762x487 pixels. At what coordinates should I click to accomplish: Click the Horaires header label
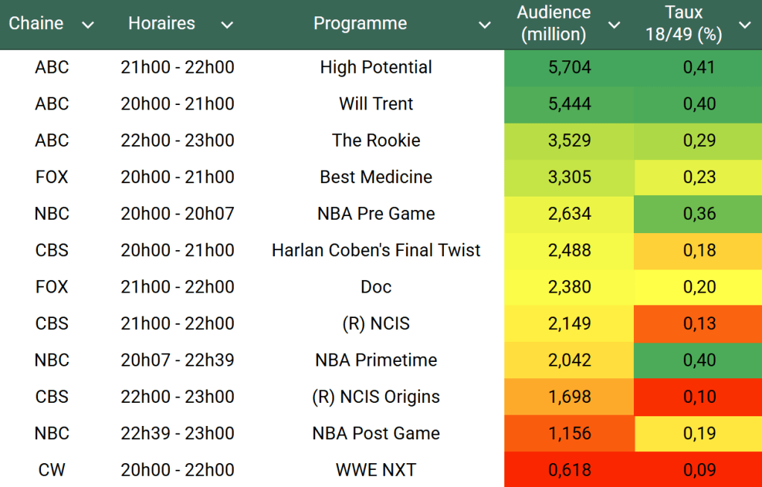(x=162, y=24)
